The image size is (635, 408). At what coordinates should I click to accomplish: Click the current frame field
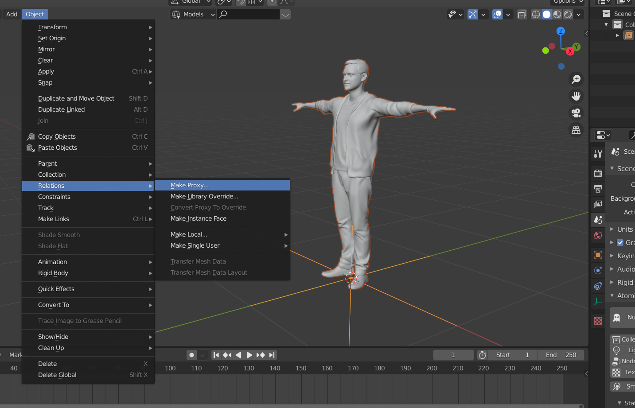pos(453,355)
